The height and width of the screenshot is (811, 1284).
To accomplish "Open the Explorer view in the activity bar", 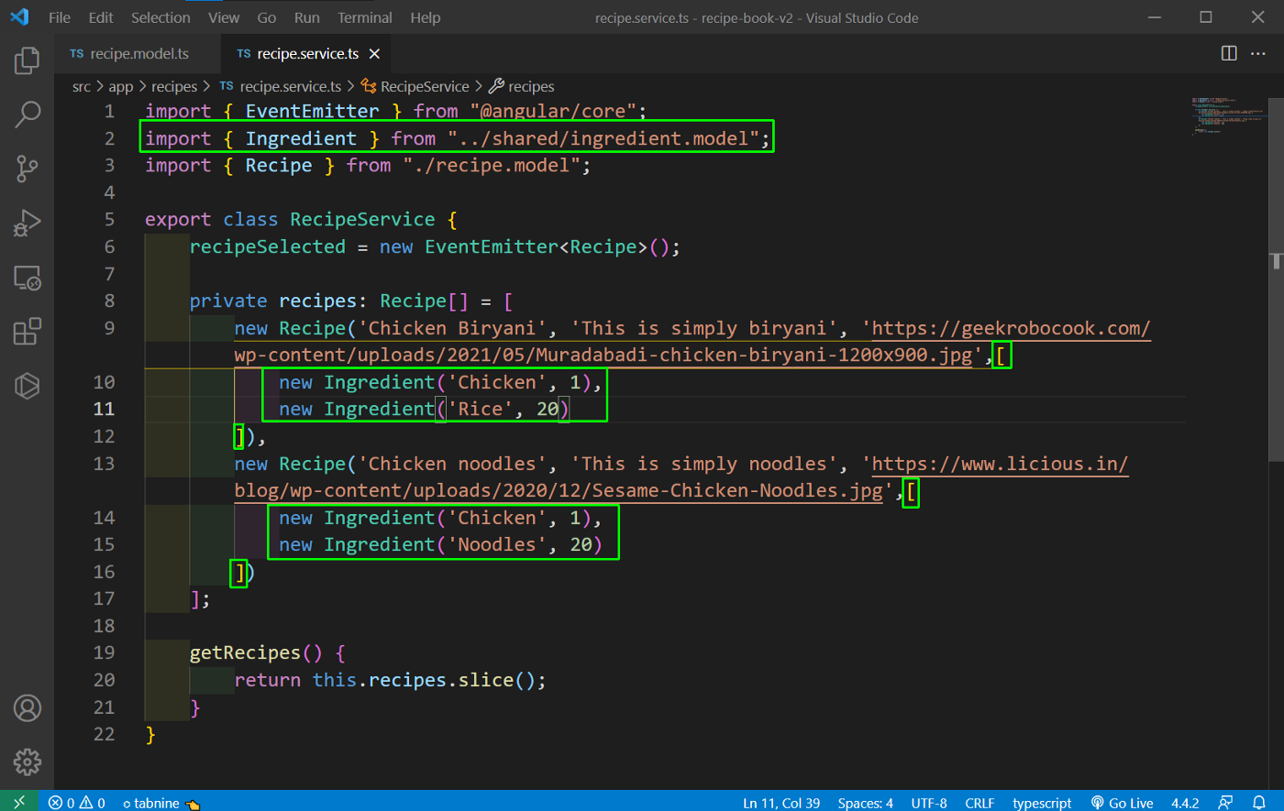I will [x=27, y=60].
